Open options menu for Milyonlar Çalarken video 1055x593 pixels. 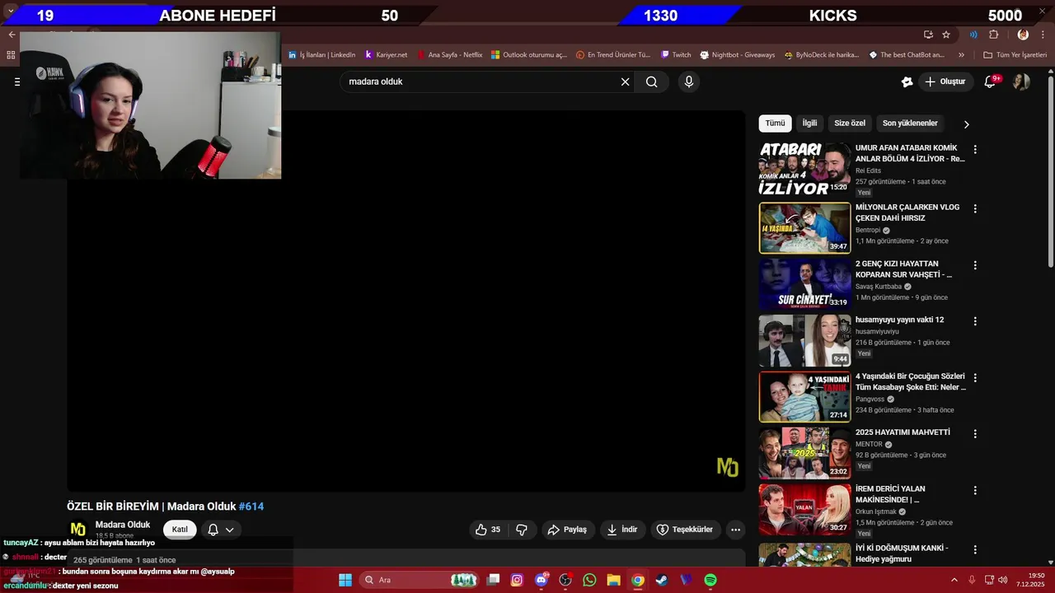[x=975, y=209]
